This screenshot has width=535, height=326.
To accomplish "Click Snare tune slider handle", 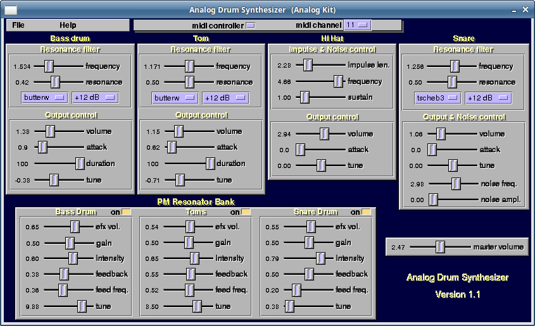I will pyautogui.click(x=453, y=166).
